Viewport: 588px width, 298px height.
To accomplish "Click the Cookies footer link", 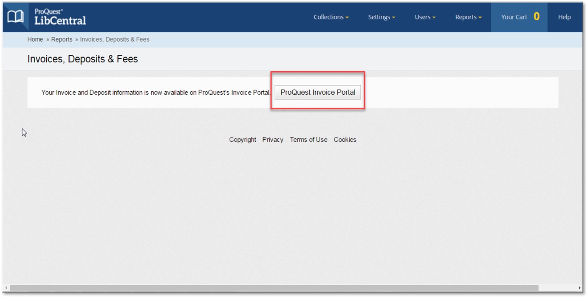I will [345, 140].
